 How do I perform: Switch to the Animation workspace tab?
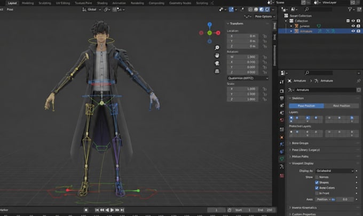(x=119, y=3)
